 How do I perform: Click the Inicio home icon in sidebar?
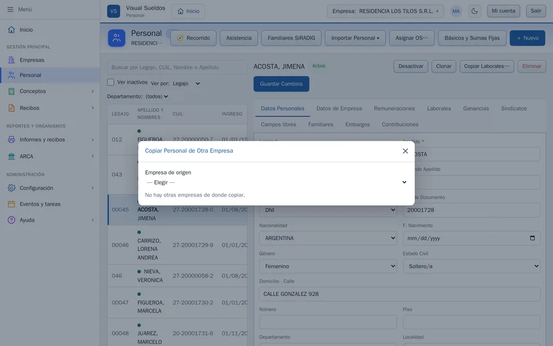(x=12, y=29)
